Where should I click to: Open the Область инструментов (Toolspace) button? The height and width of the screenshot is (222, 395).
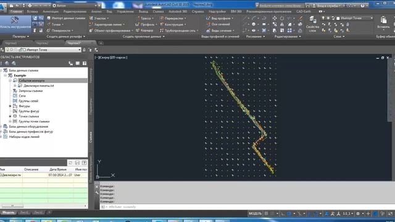point(15,24)
